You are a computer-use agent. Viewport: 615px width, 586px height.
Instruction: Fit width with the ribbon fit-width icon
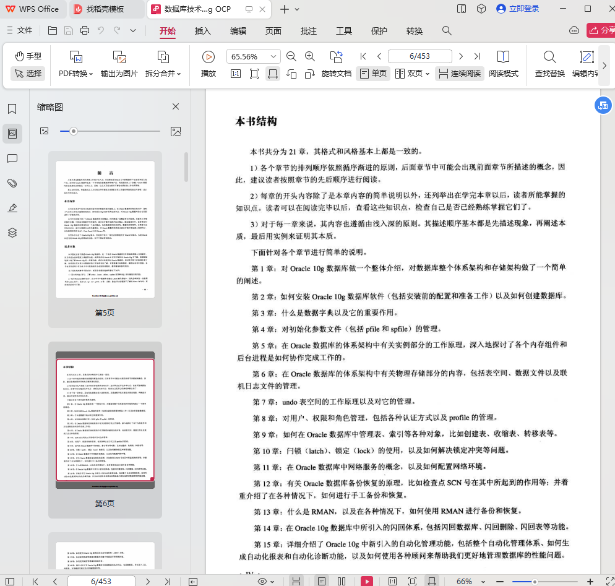(x=273, y=74)
